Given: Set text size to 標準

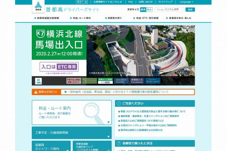Looking at the screenshot, I should 143,9.
